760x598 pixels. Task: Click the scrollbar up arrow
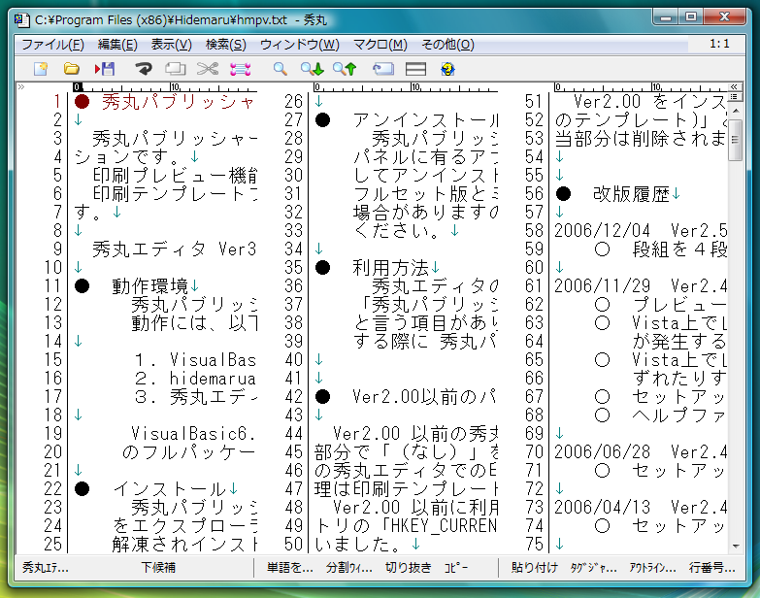(x=736, y=111)
